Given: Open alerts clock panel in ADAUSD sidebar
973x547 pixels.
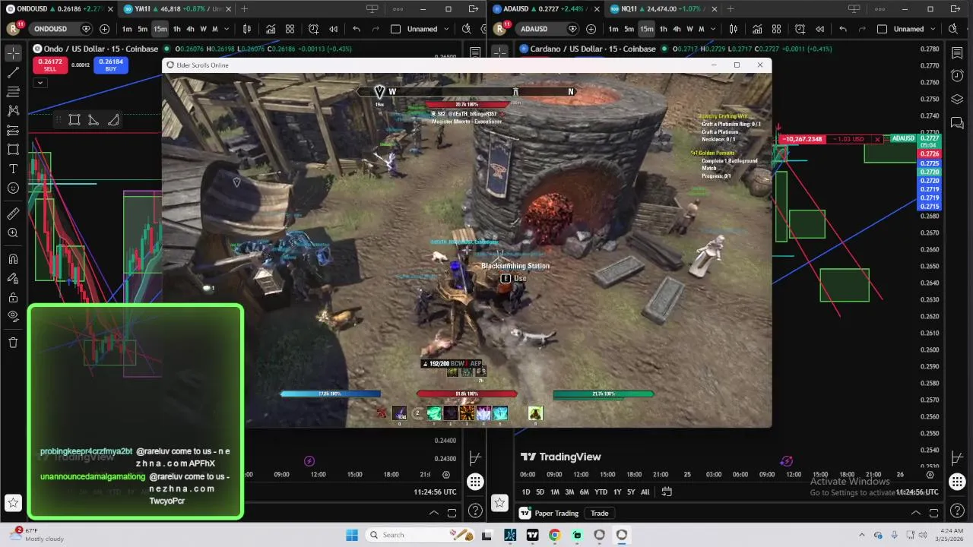Looking at the screenshot, I should (x=957, y=76).
